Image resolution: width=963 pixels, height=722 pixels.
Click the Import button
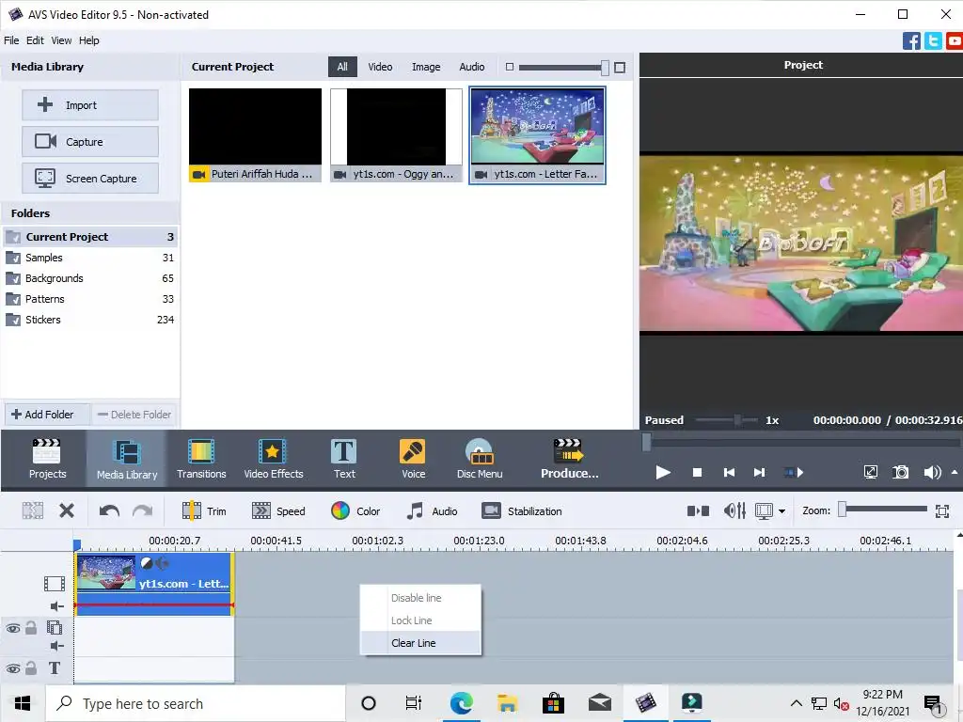pos(90,105)
